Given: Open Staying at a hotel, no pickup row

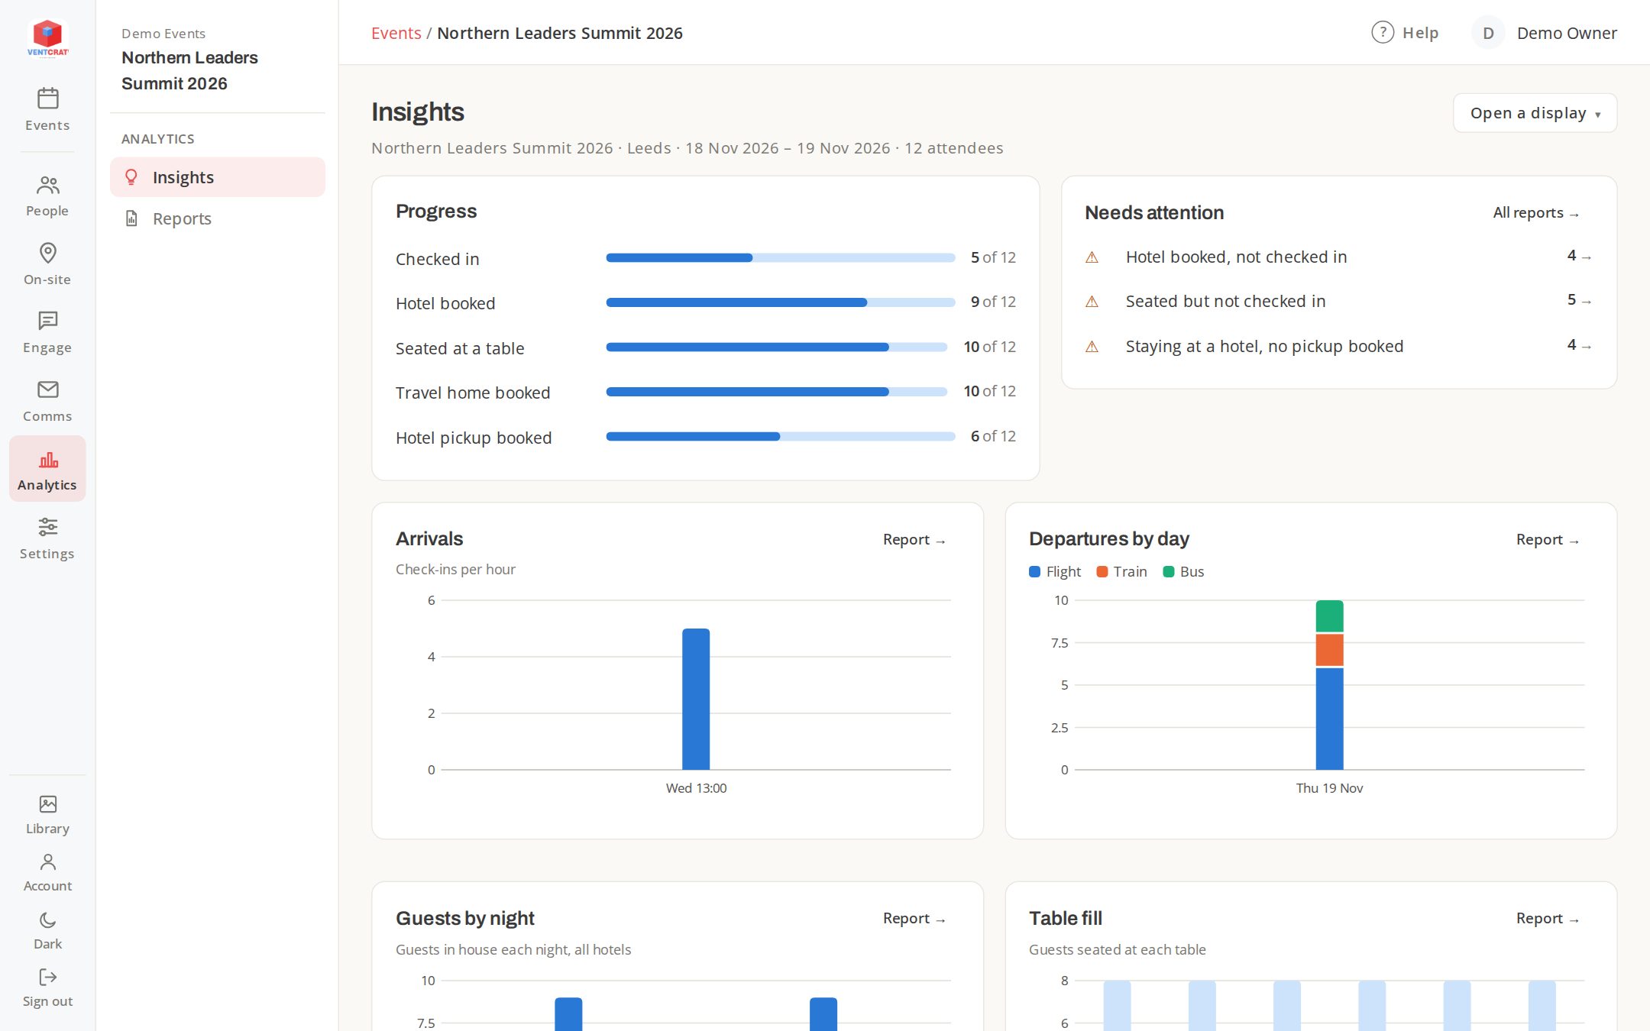Looking at the screenshot, I should tap(1338, 347).
